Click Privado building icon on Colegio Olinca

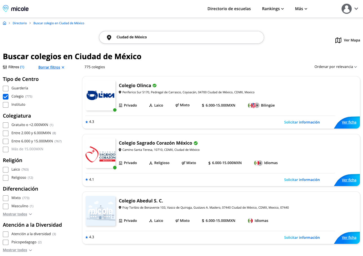coord(121,105)
